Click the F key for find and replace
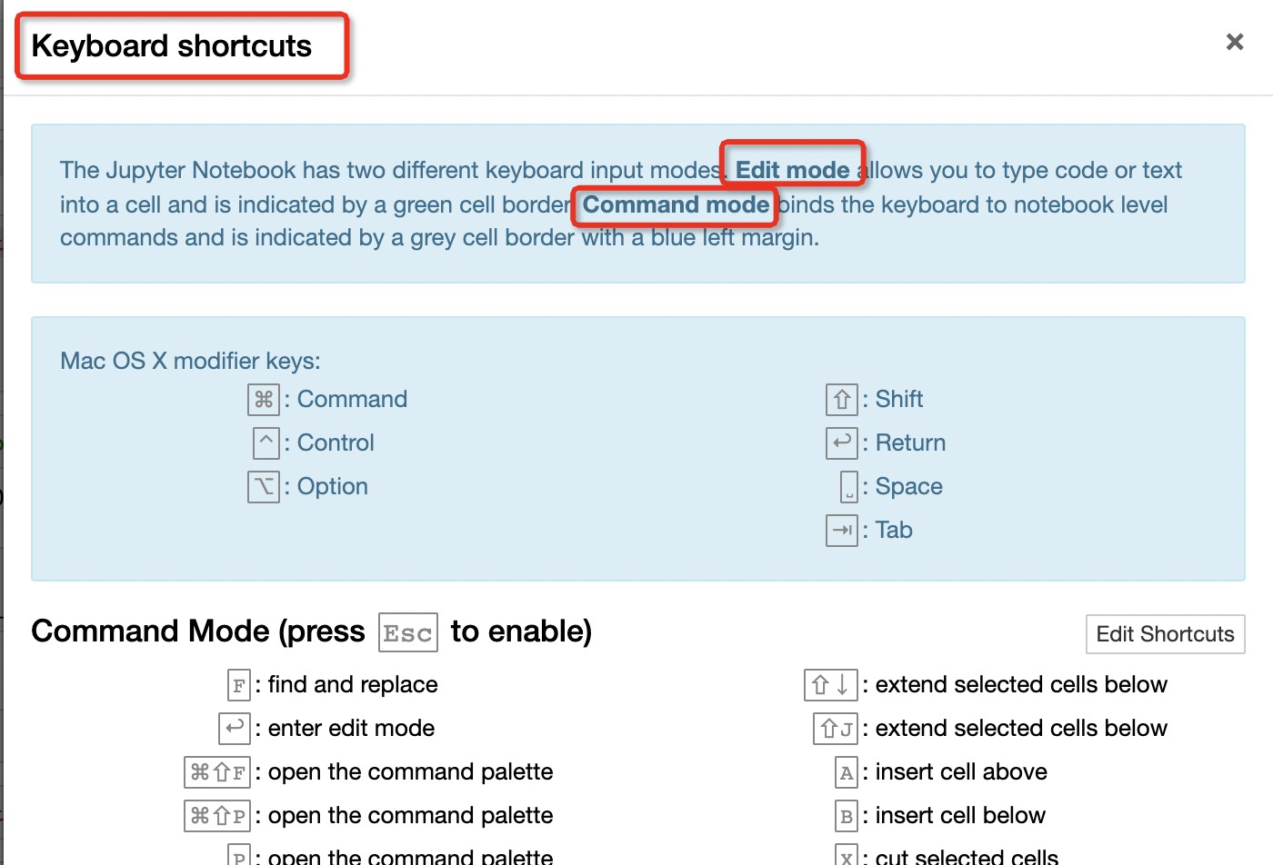The height and width of the screenshot is (865, 1273). click(x=238, y=685)
